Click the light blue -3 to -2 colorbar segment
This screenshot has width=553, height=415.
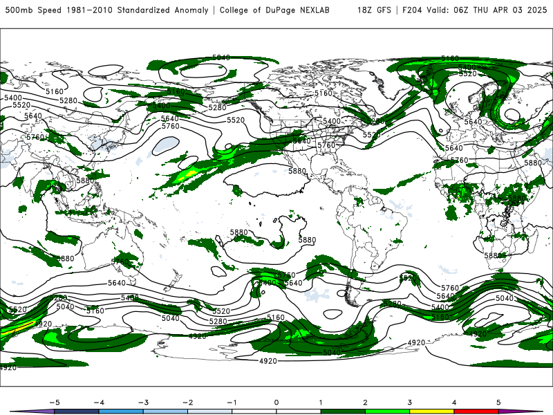(165, 412)
